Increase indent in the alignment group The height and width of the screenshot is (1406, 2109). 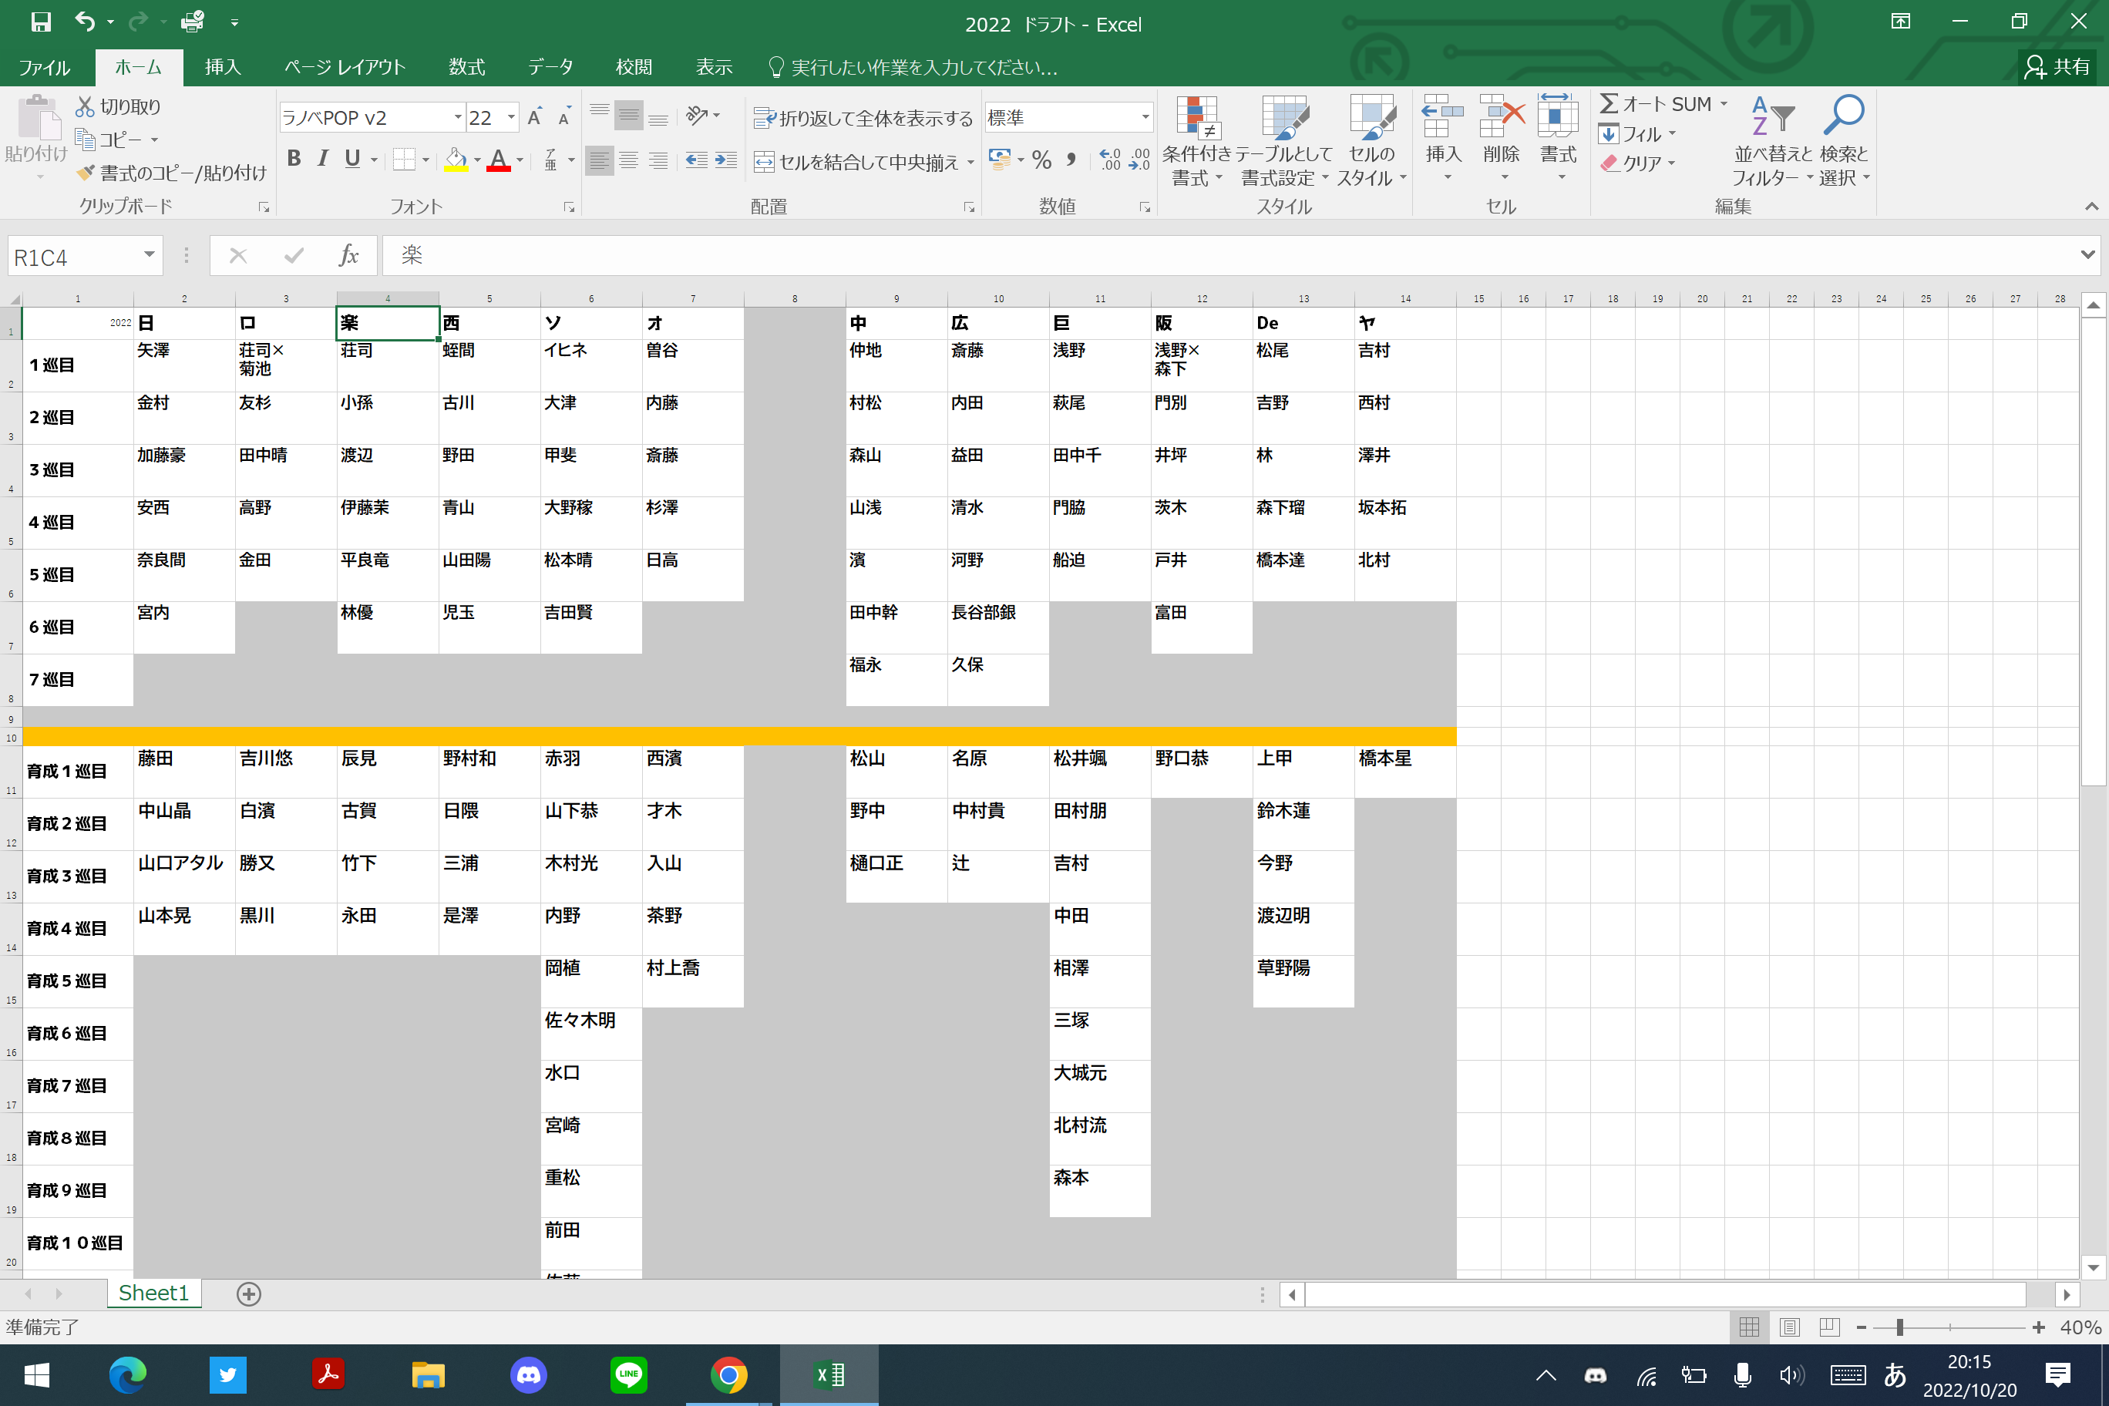pyautogui.click(x=725, y=160)
